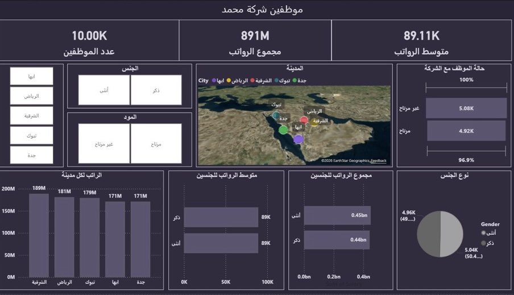Click the 0.45bn أنثى bar in salary sum chart
Viewport: 514px width, 295px height.
point(337,215)
